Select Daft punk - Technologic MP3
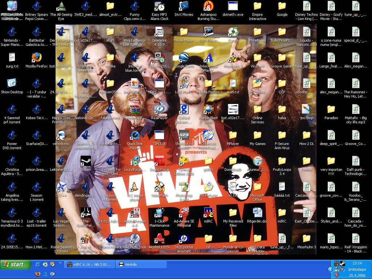Screen dimensions: 372x279 tap(356, 166)
